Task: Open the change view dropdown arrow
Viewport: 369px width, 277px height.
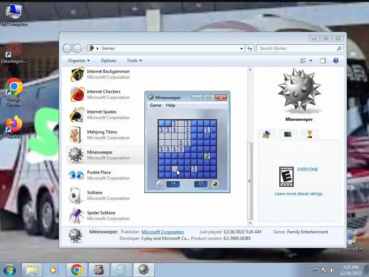Action: pyautogui.click(x=311, y=61)
